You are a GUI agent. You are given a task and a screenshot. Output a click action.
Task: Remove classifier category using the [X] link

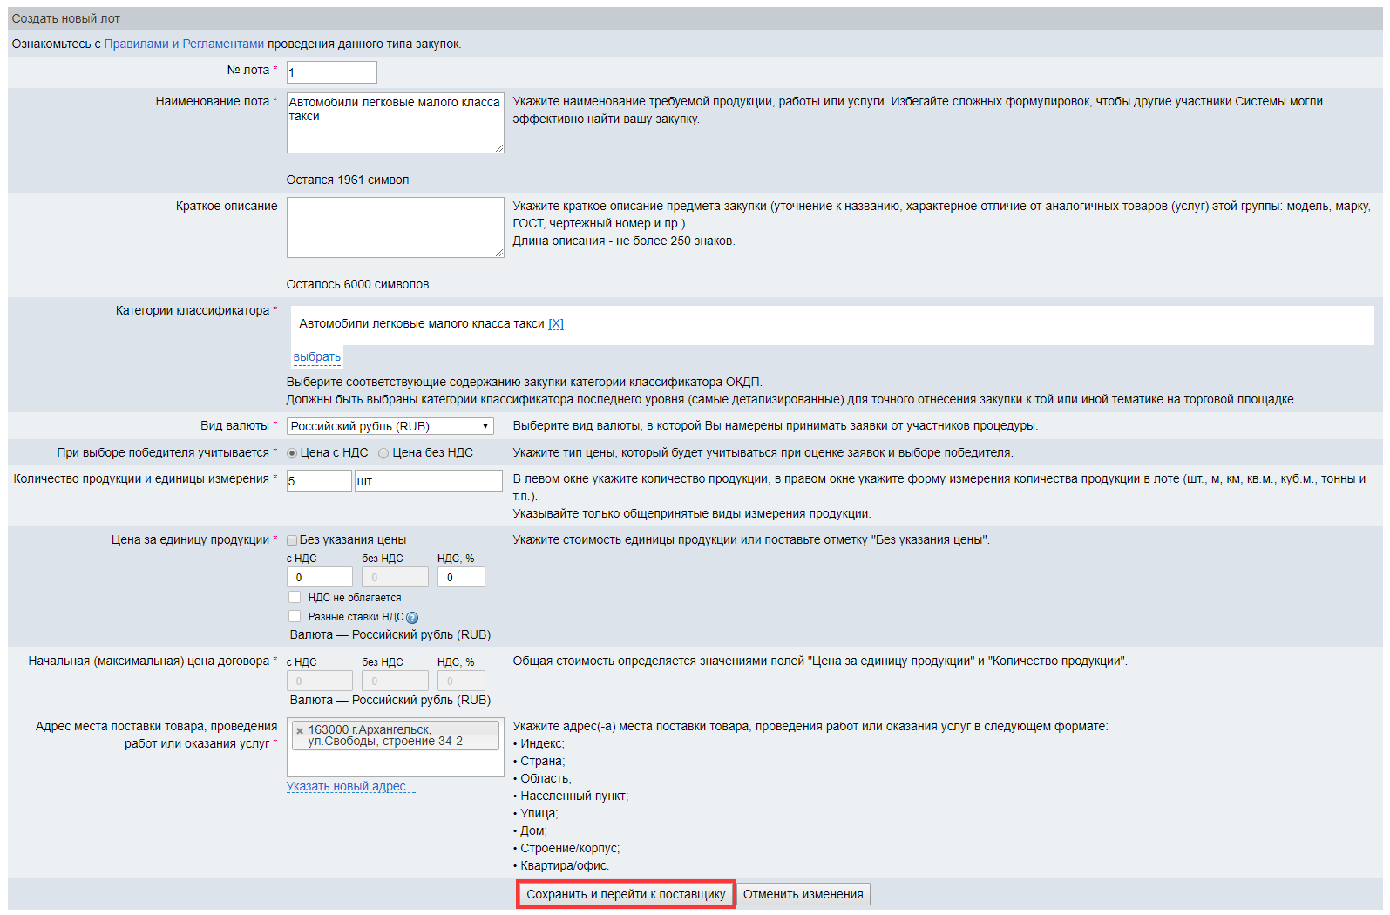[555, 324]
